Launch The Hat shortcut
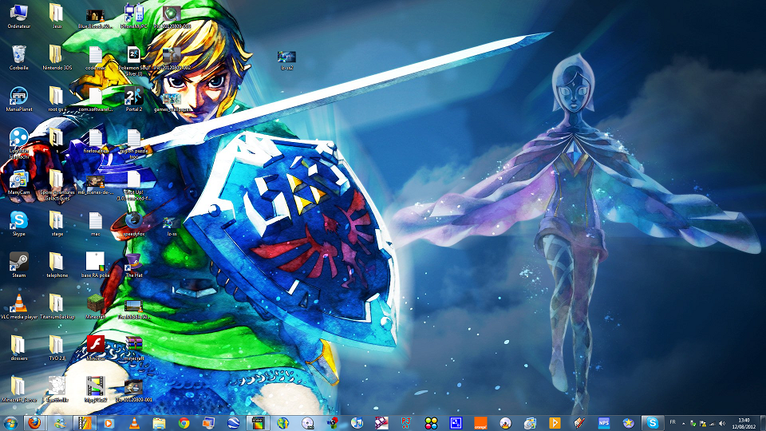 click(133, 265)
